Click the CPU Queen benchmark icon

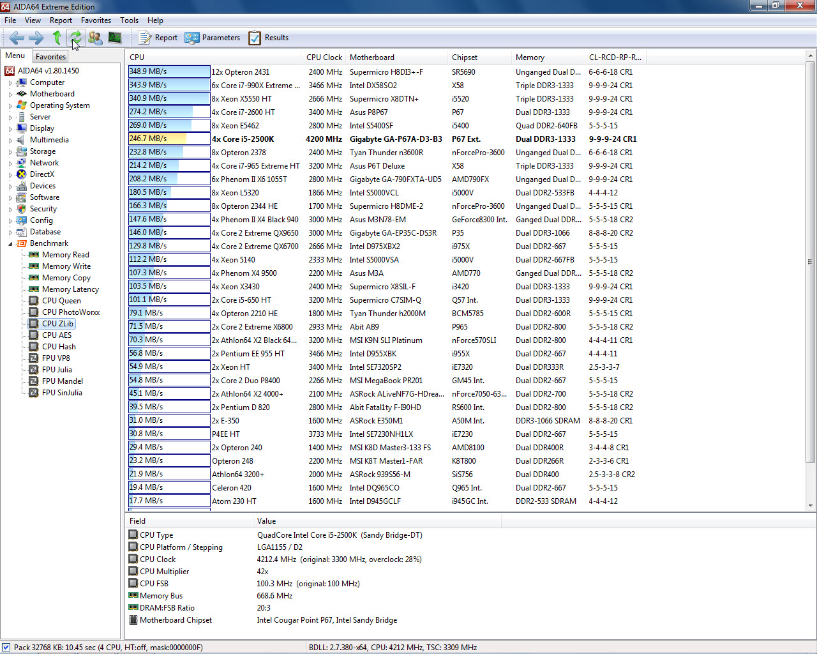pyautogui.click(x=34, y=301)
